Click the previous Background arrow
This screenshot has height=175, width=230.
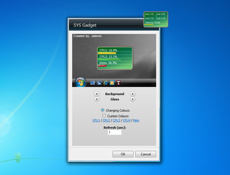coord(97,94)
